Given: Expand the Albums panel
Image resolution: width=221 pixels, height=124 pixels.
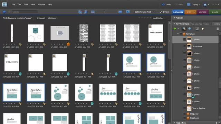Looking at the screenshot, I should click(174, 18).
